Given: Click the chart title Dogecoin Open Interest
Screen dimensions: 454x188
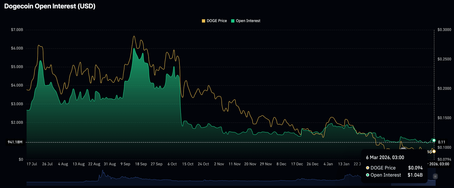Looking at the screenshot, I should tap(50, 6).
